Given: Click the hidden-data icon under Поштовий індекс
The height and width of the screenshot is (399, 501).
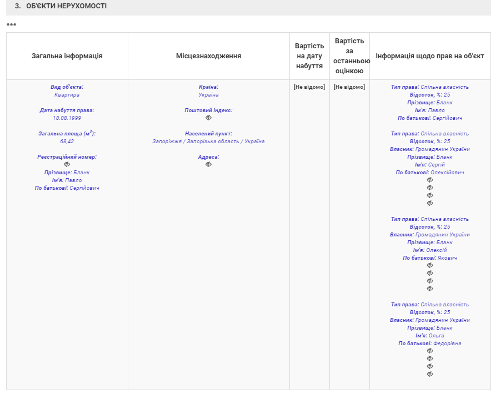Looking at the screenshot, I should pos(208,118).
